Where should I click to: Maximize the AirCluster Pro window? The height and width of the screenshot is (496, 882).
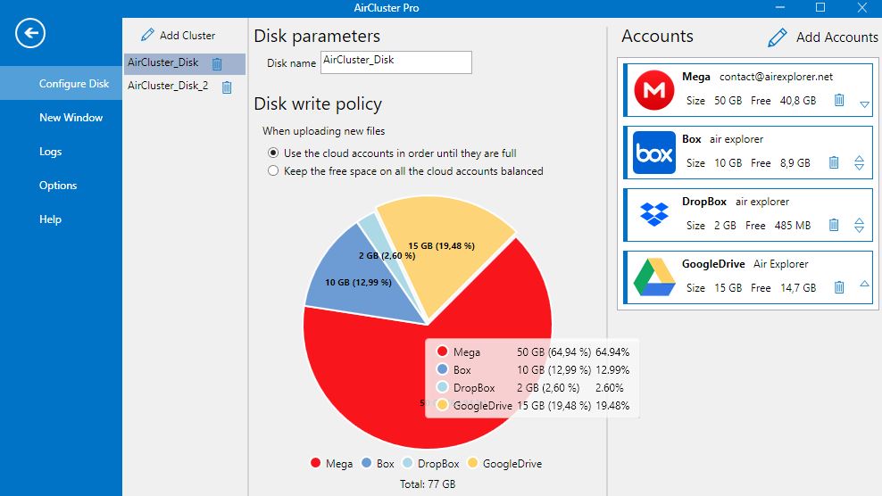coord(820,7)
